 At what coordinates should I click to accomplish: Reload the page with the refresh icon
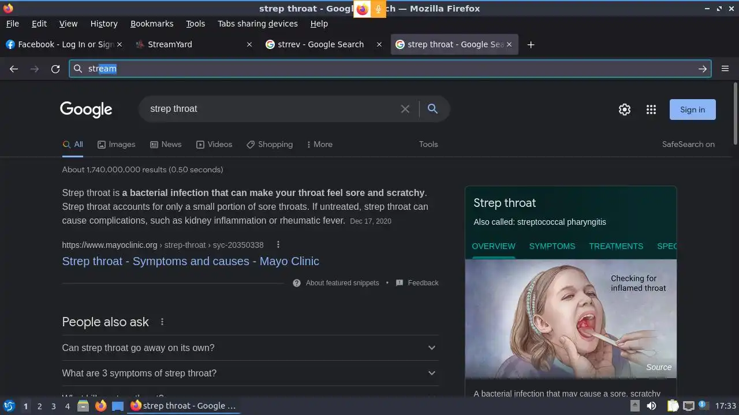[55, 69]
